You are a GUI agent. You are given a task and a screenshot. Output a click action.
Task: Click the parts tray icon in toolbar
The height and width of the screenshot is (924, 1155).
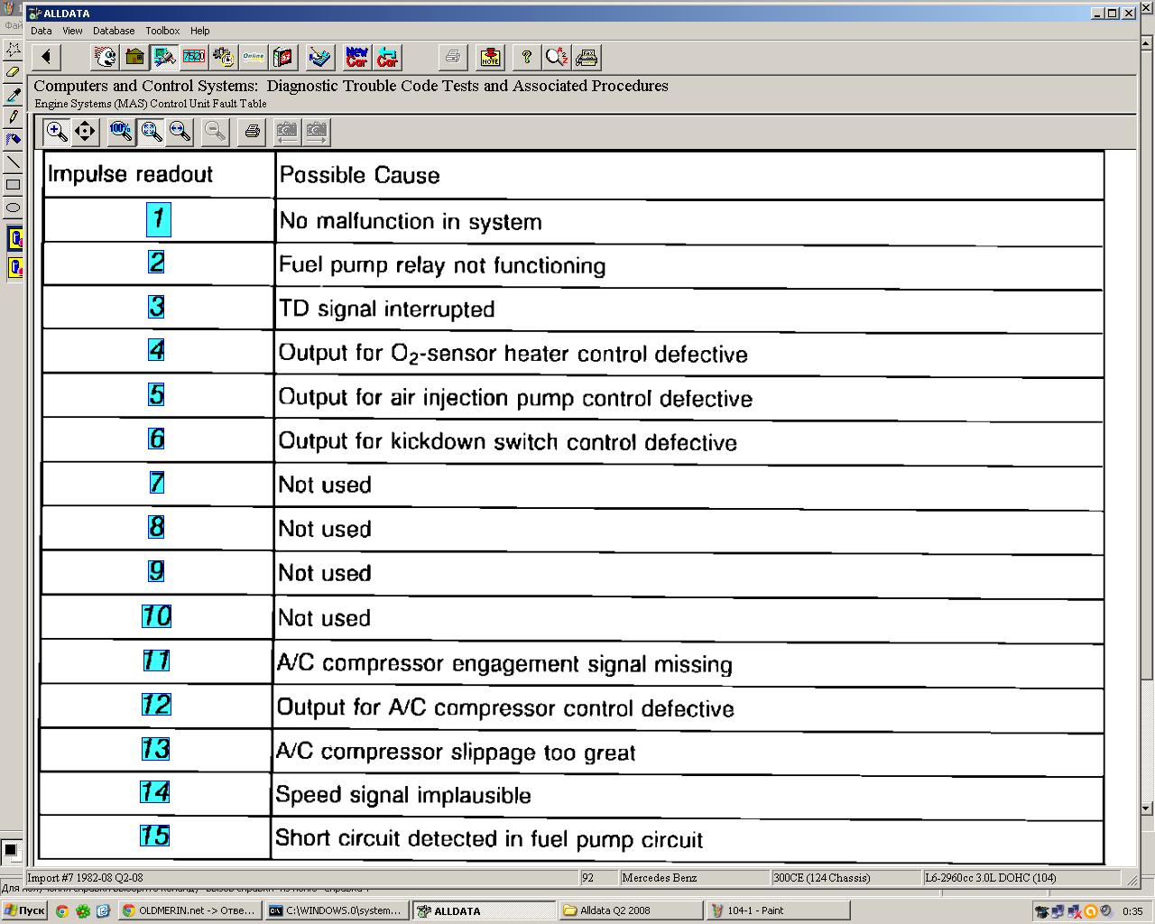pos(320,58)
